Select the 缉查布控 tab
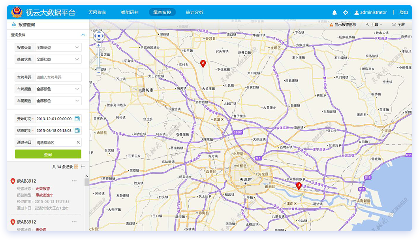Image resolution: width=419 pixels, height=240 pixels. (x=162, y=12)
